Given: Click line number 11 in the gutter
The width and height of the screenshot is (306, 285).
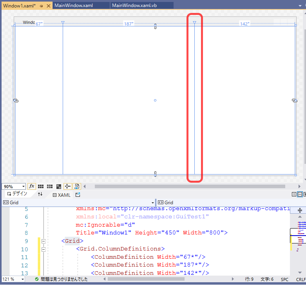Looking at the screenshot, I should (x=25, y=257).
